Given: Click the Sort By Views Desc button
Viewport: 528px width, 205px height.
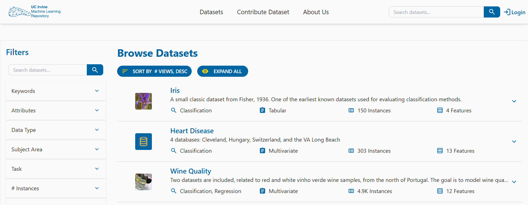Looking at the screenshot, I should tap(154, 71).
